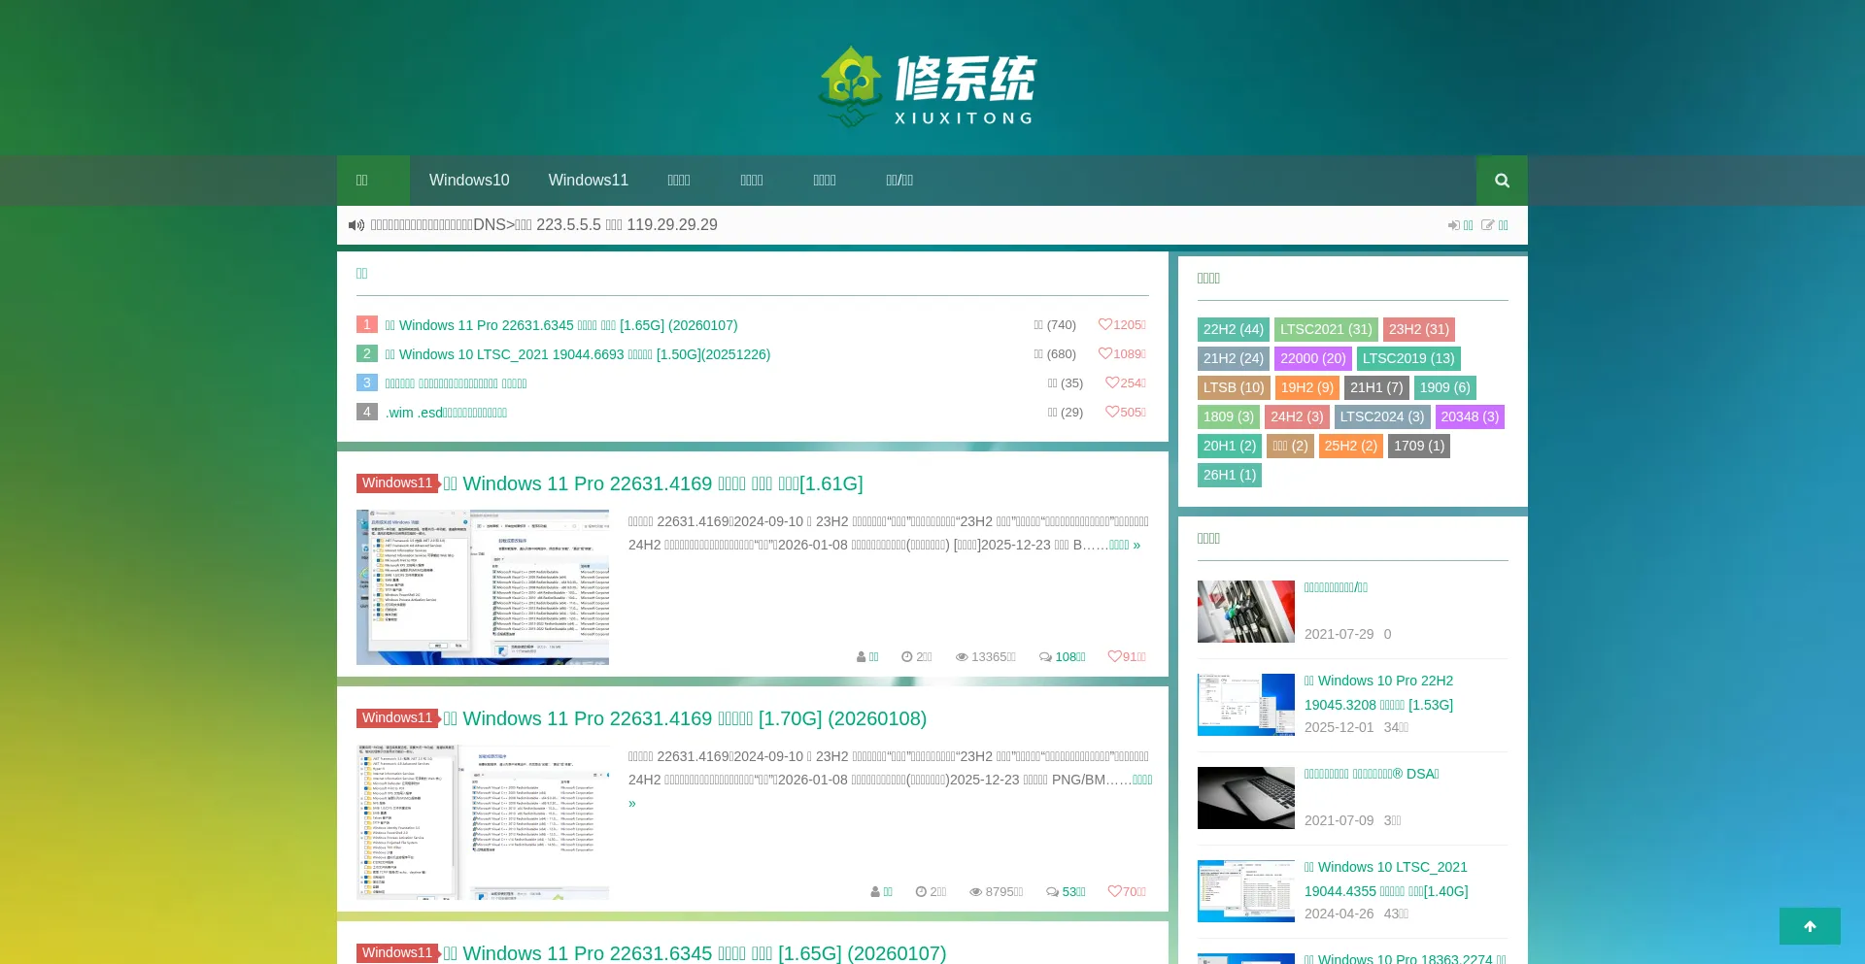Select the 22H2 (44) tag
Screen dimensions: 1865x964
(x=1233, y=329)
